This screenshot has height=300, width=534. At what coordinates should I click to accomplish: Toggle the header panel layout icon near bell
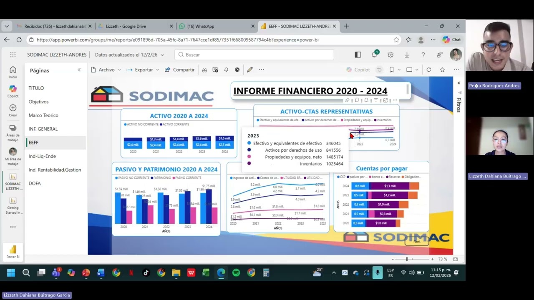click(358, 55)
